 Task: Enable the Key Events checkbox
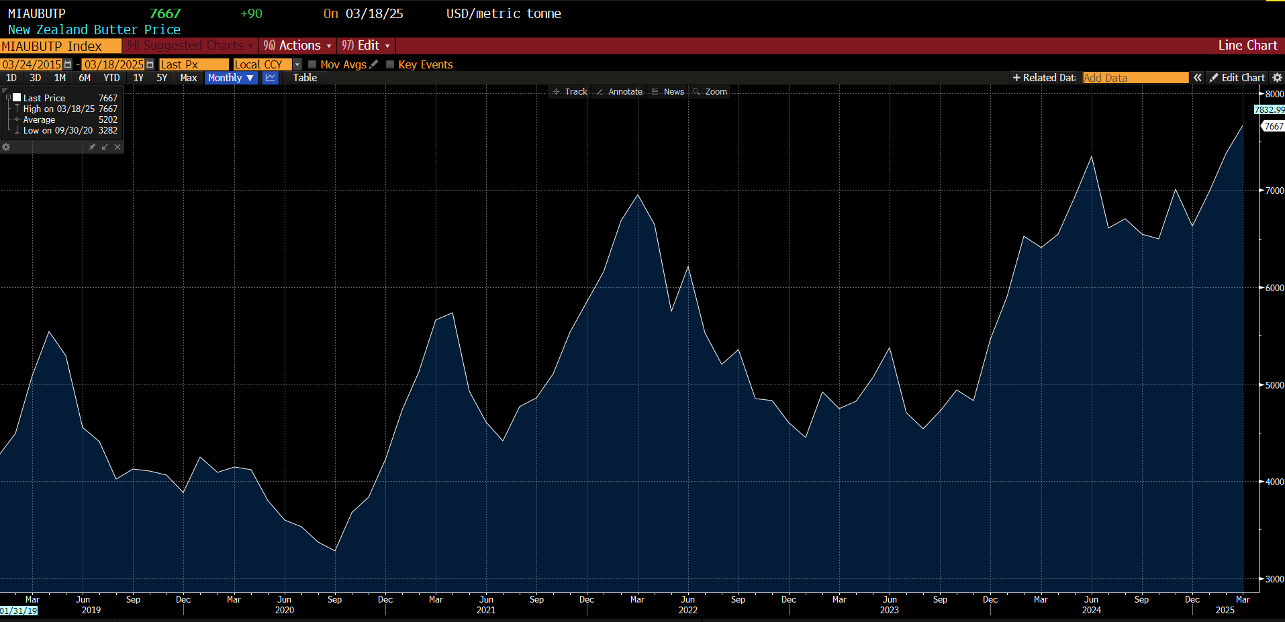click(x=390, y=64)
